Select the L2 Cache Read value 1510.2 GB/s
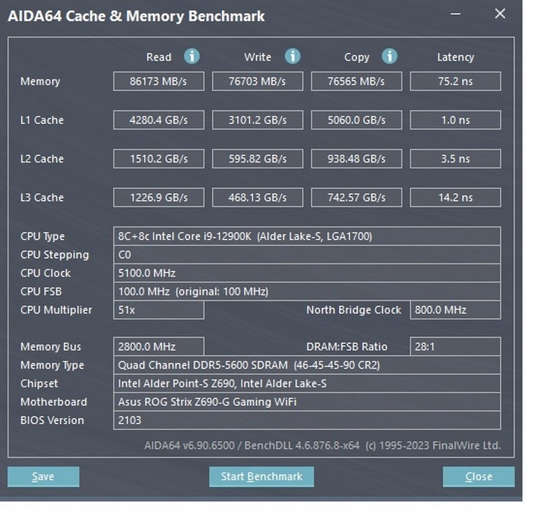This screenshot has width=533, height=511. (x=159, y=159)
